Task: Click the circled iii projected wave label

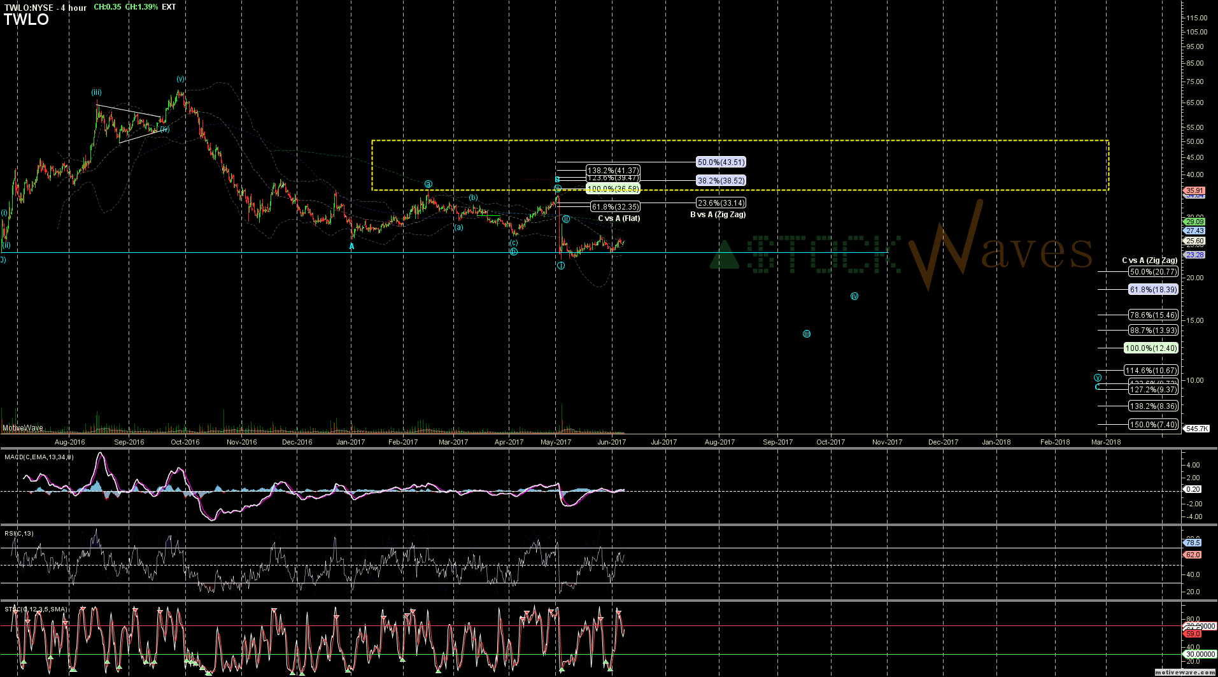Action: 807,334
